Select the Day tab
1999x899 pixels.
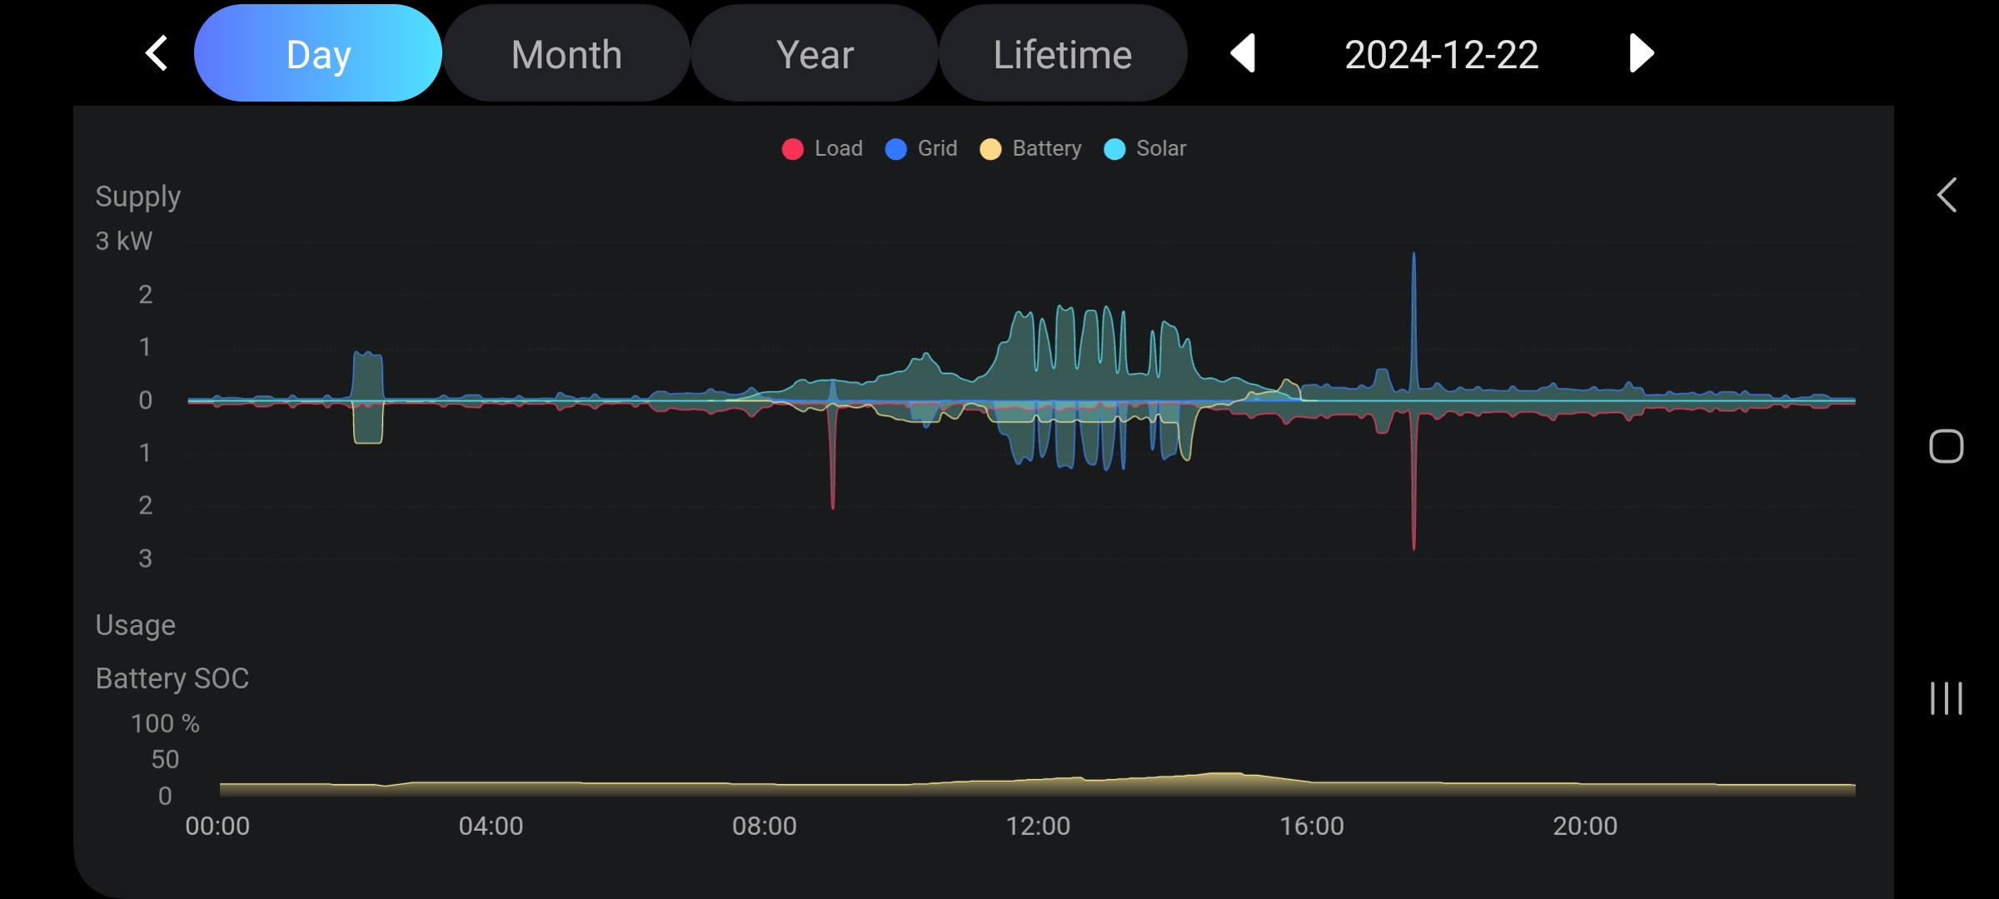(x=318, y=53)
